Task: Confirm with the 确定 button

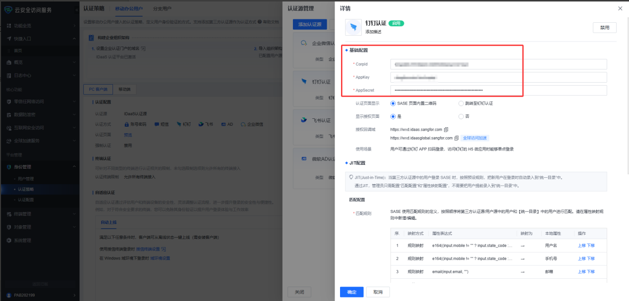Action: tap(351, 292)
